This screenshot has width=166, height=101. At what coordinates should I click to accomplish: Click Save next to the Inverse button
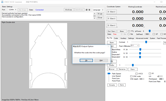[x=133, y=69]
